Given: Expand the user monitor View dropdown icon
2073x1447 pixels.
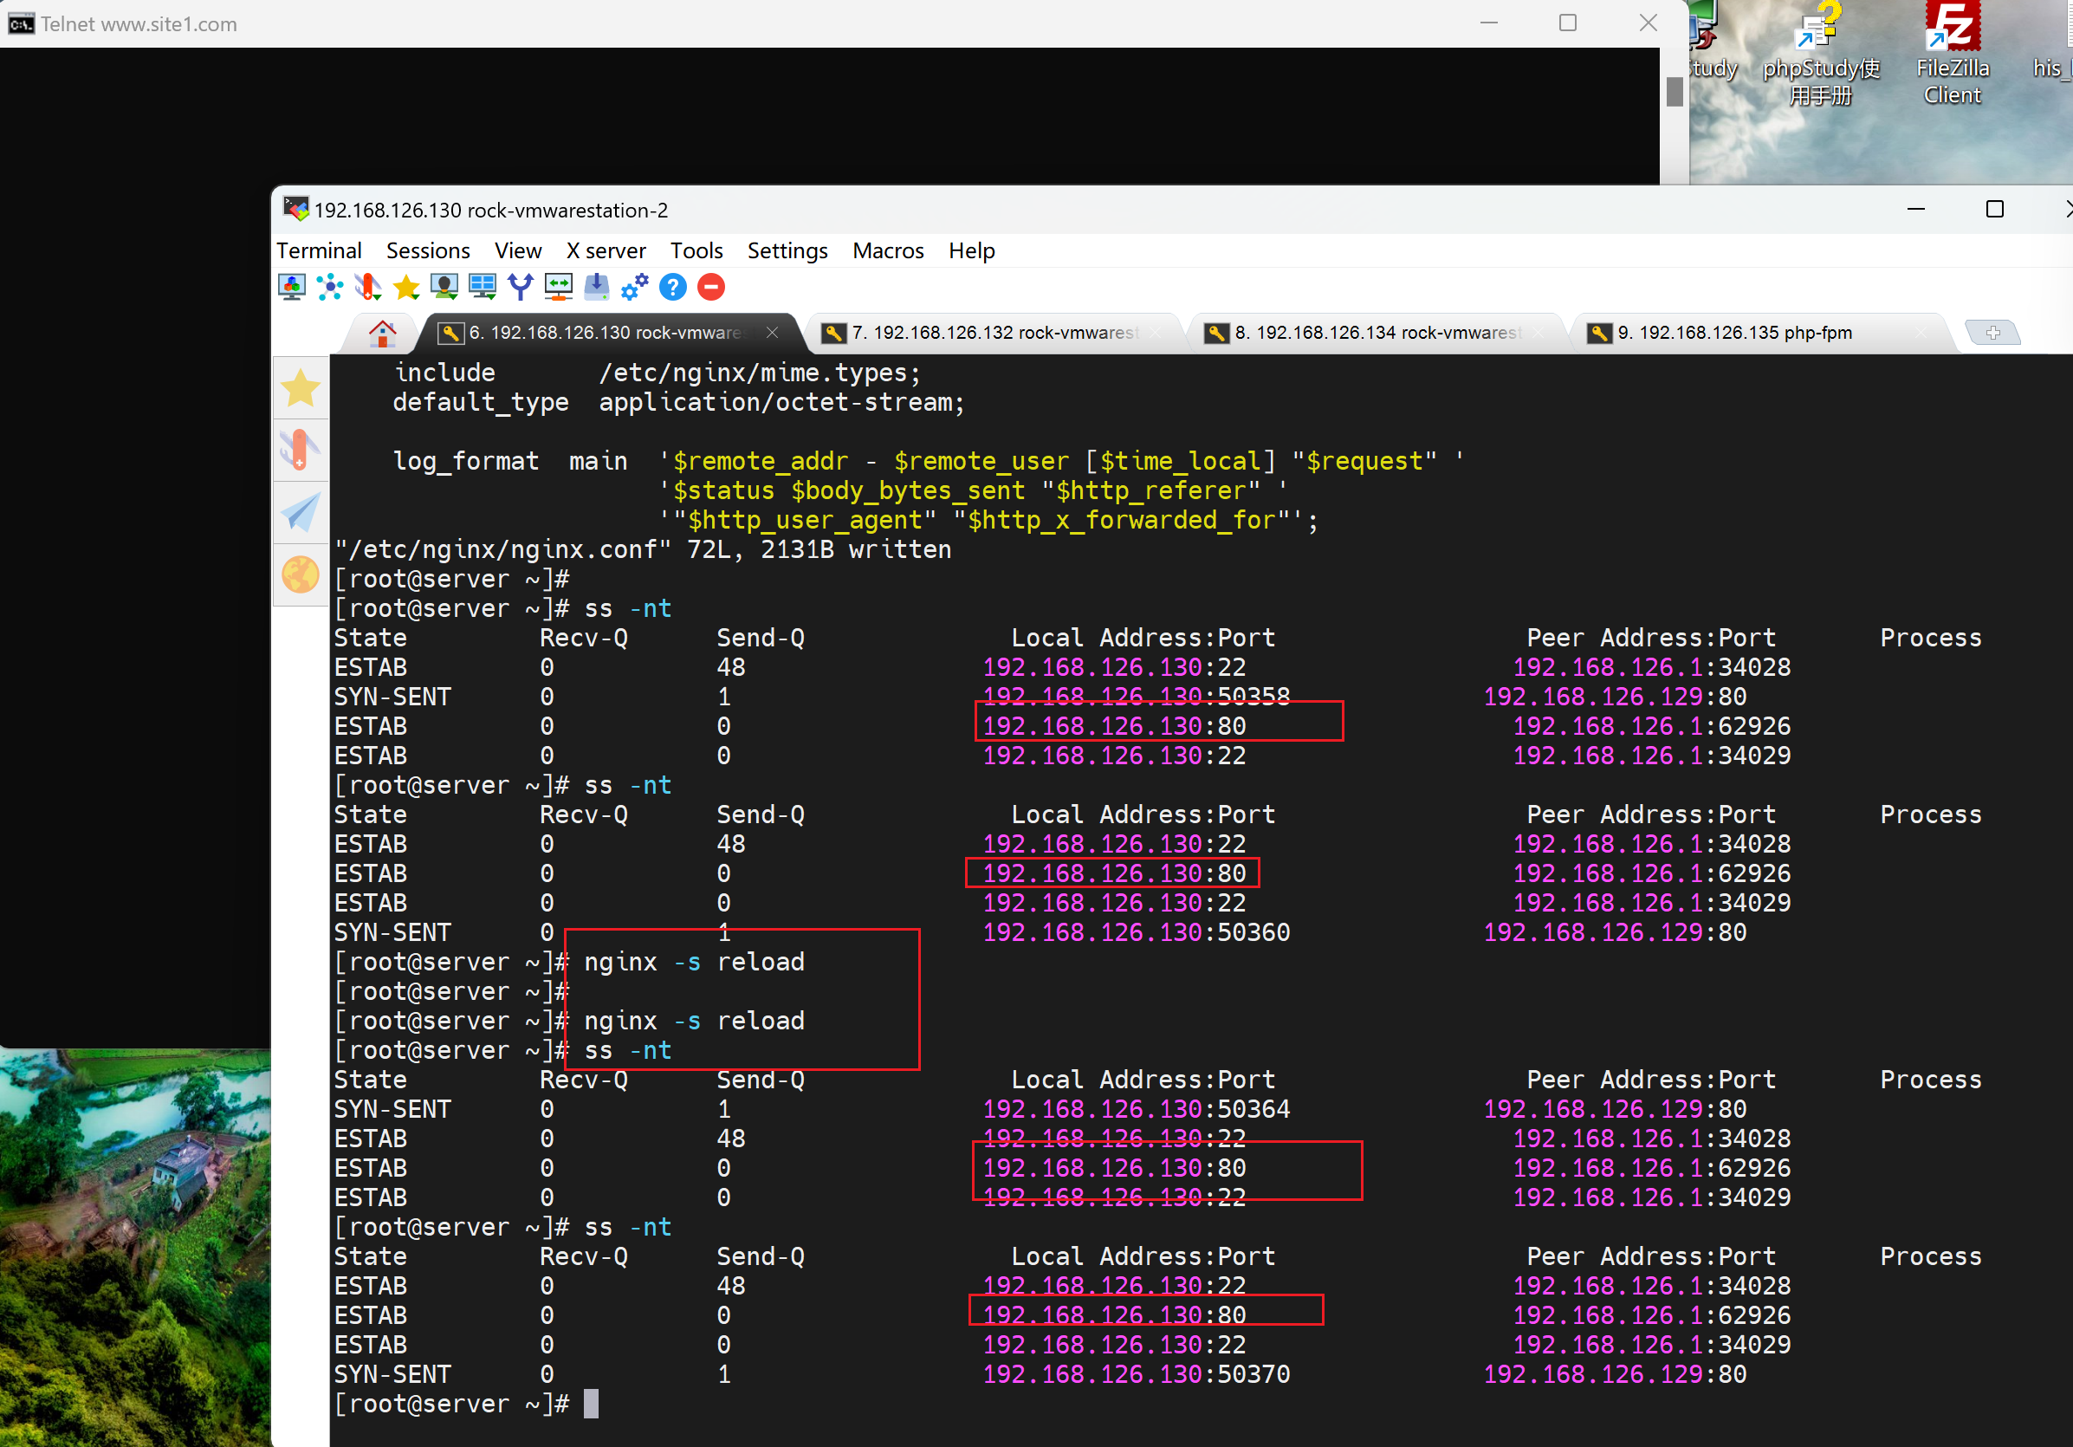Looking at the screenshot, I should coord(444,287).
